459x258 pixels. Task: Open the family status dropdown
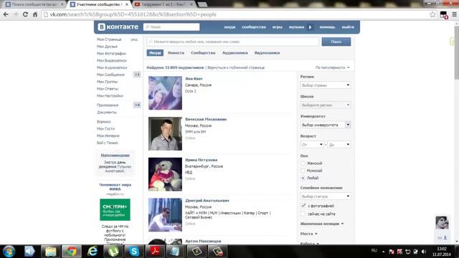(325, 196)
